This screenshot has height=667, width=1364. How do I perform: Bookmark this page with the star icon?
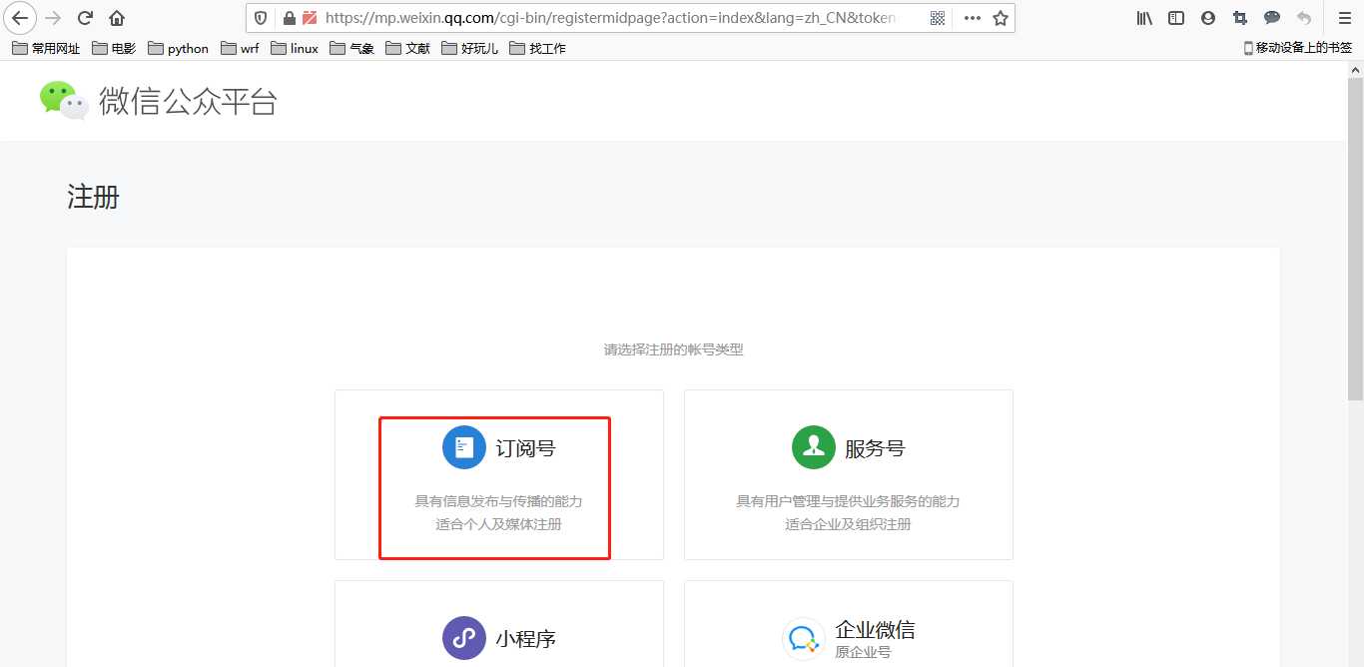[1001, 18]
